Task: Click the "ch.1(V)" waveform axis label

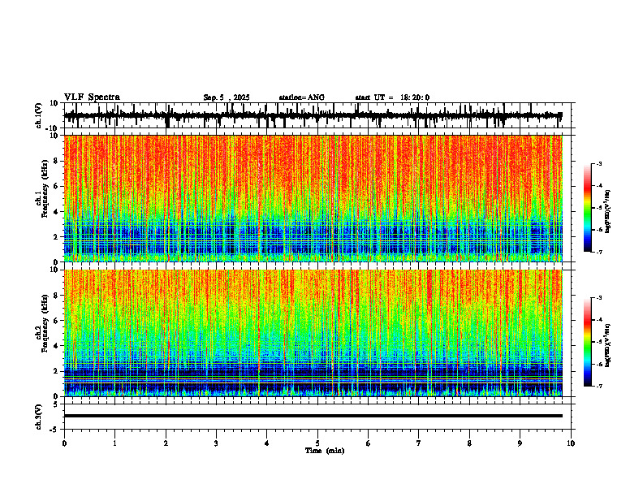Action: coord(38,115)
